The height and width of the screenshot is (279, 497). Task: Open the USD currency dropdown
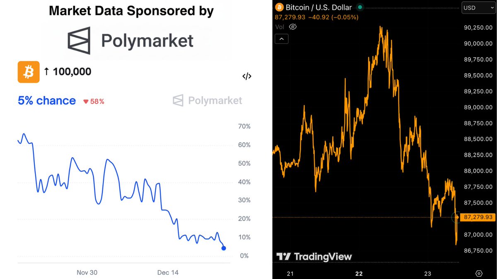click(473, 7)
